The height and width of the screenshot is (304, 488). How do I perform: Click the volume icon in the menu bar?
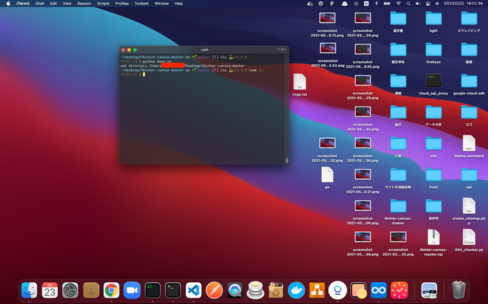[x=418, y=4]
